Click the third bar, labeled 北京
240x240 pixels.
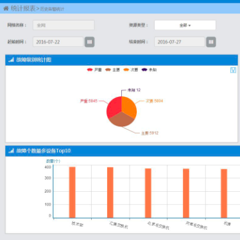coord(148,193)
